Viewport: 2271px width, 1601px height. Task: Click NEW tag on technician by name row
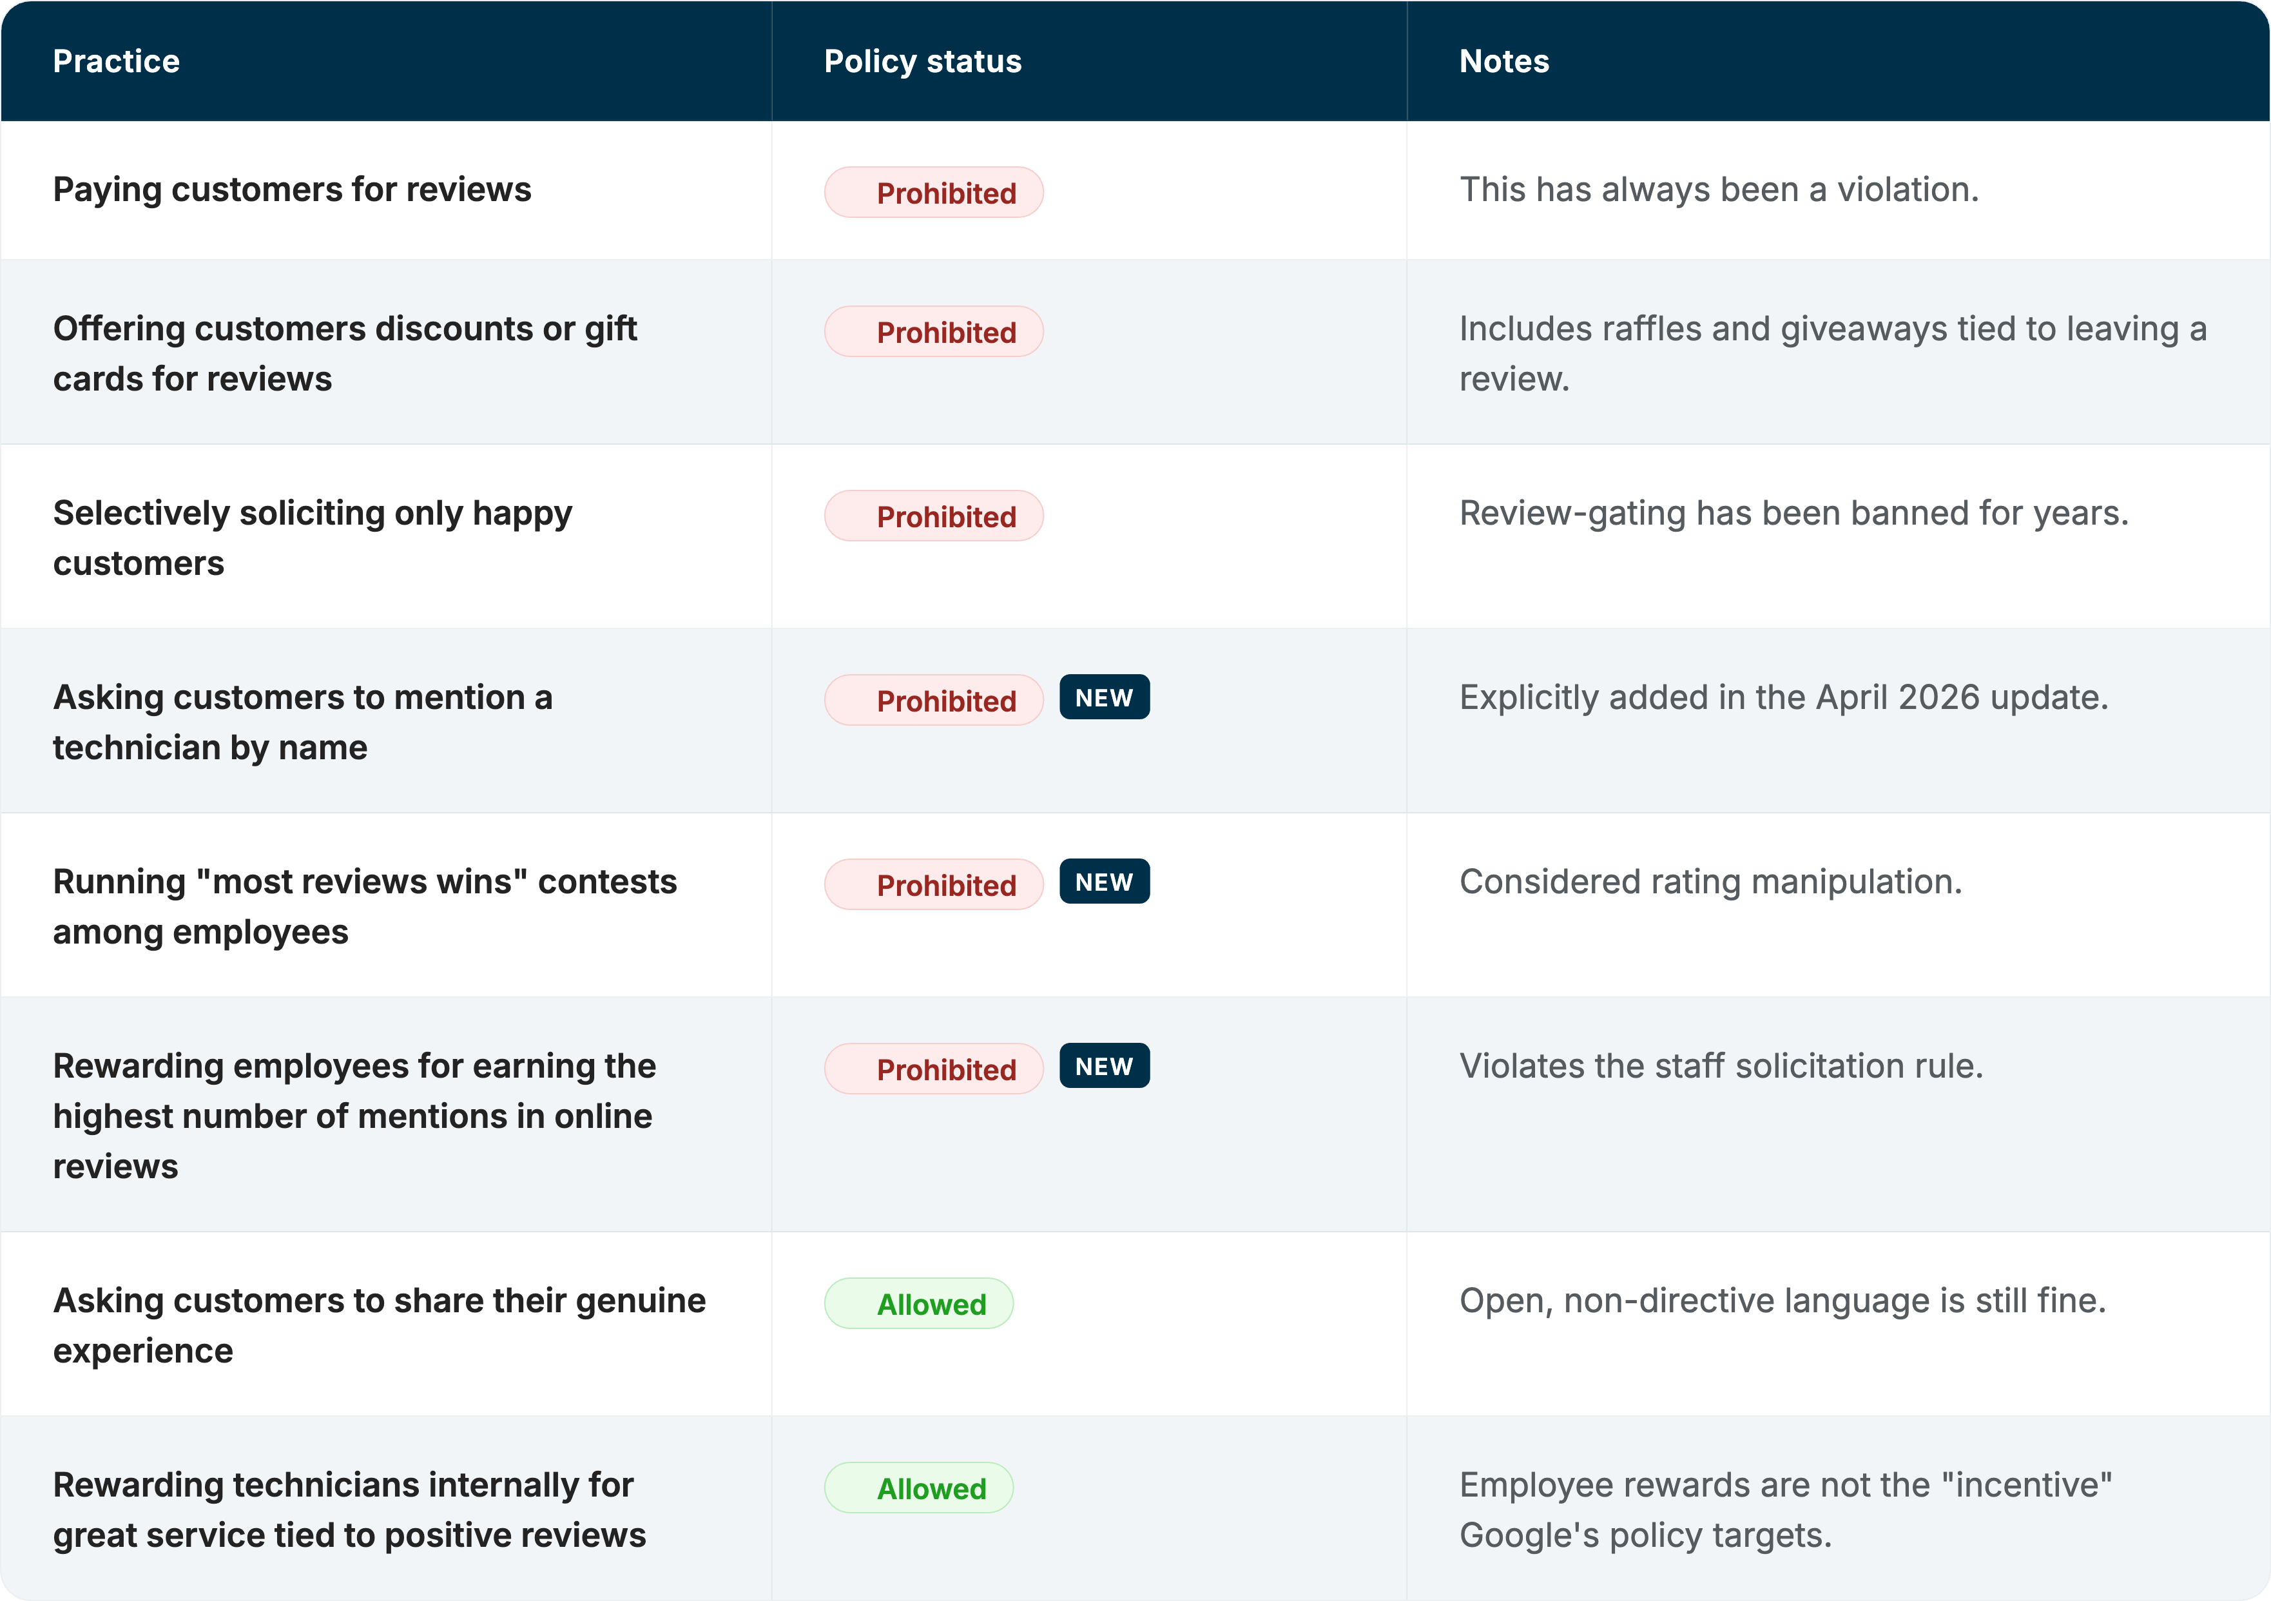[x=1104, y=697]
